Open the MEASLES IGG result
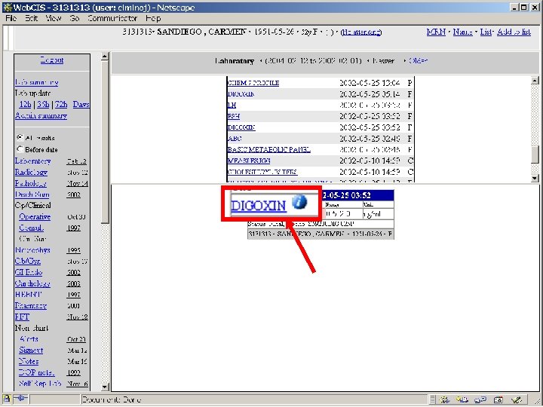The image size is (543, 407). coord(249,161)
